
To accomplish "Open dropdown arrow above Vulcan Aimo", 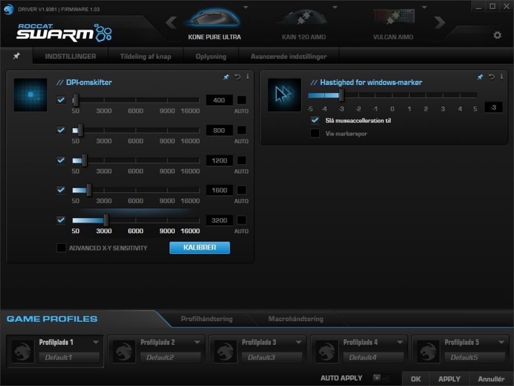I will [x=424, y=7].
